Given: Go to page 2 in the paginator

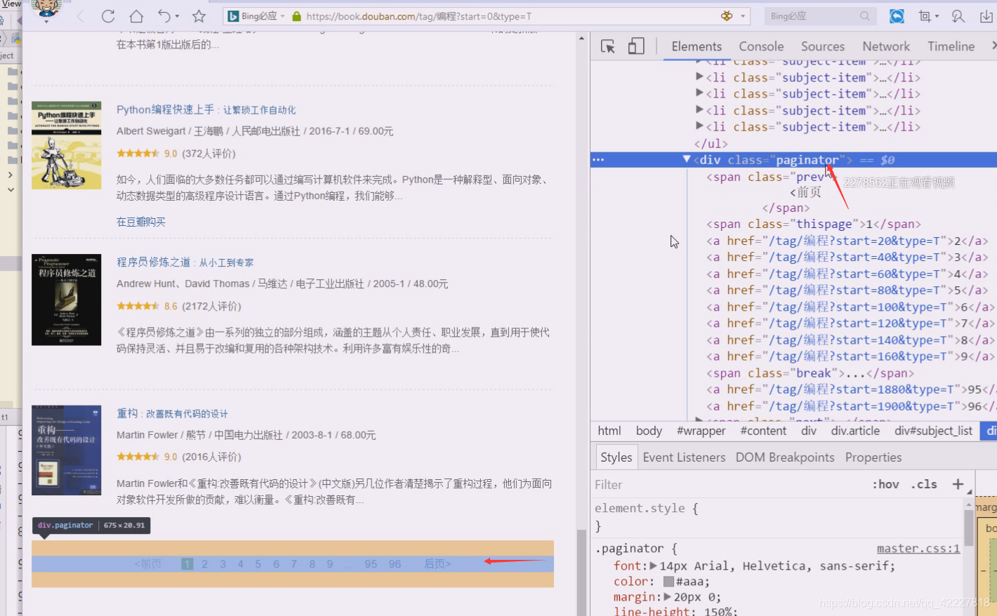Looking at the screenshot, I should tap(205, 564).
